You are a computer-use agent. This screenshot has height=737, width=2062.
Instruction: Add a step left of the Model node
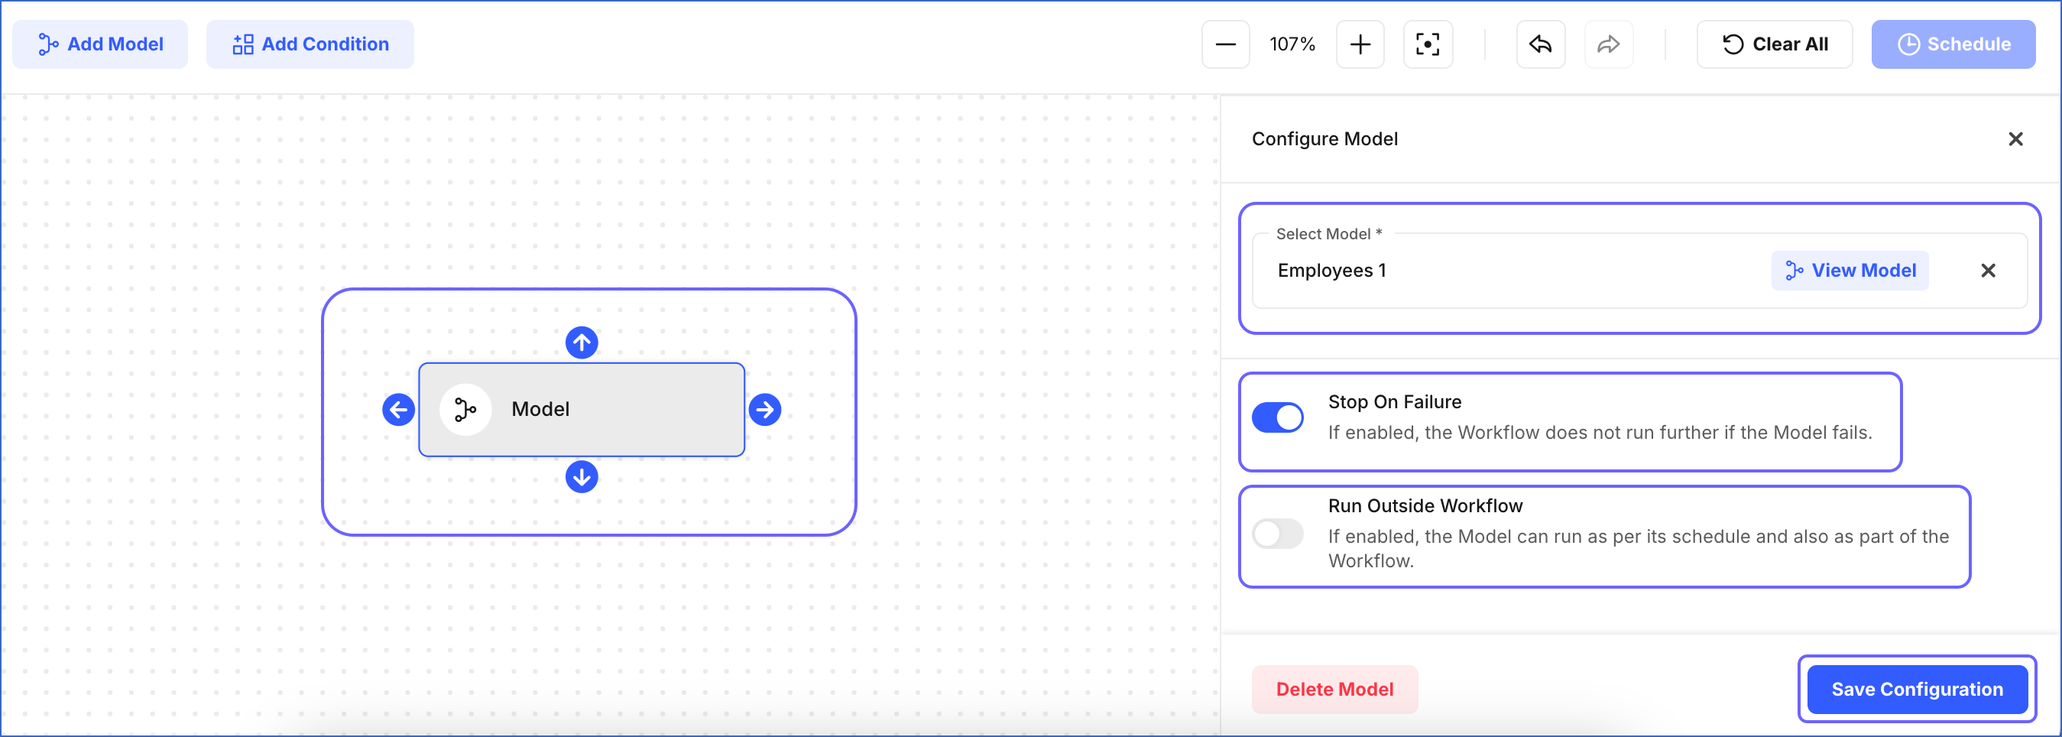click(398, 409)
